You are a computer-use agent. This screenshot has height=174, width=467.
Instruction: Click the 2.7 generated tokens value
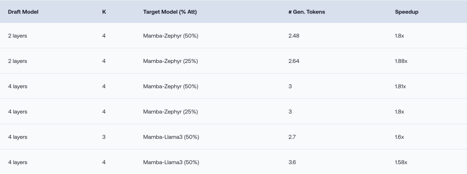(x=292, y=137)
